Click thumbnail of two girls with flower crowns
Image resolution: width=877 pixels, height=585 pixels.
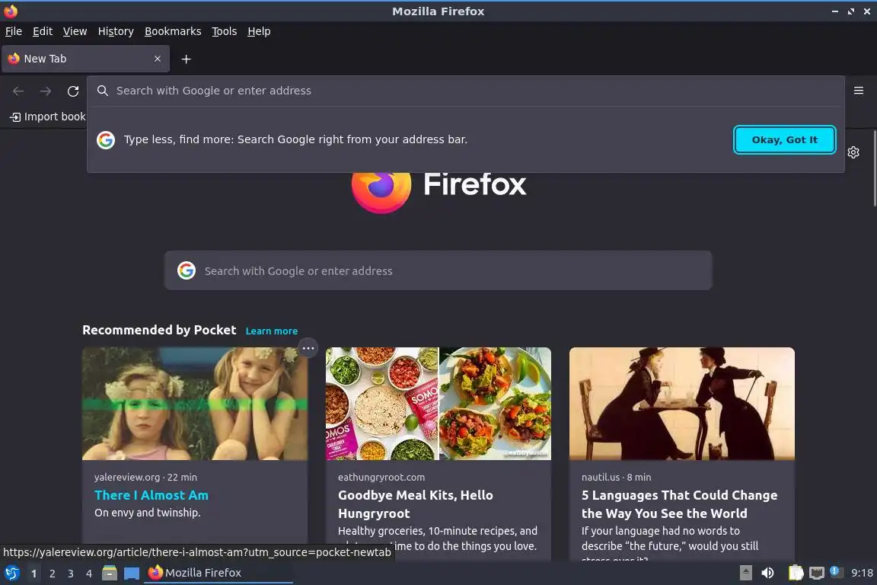[x=195, y=404]
